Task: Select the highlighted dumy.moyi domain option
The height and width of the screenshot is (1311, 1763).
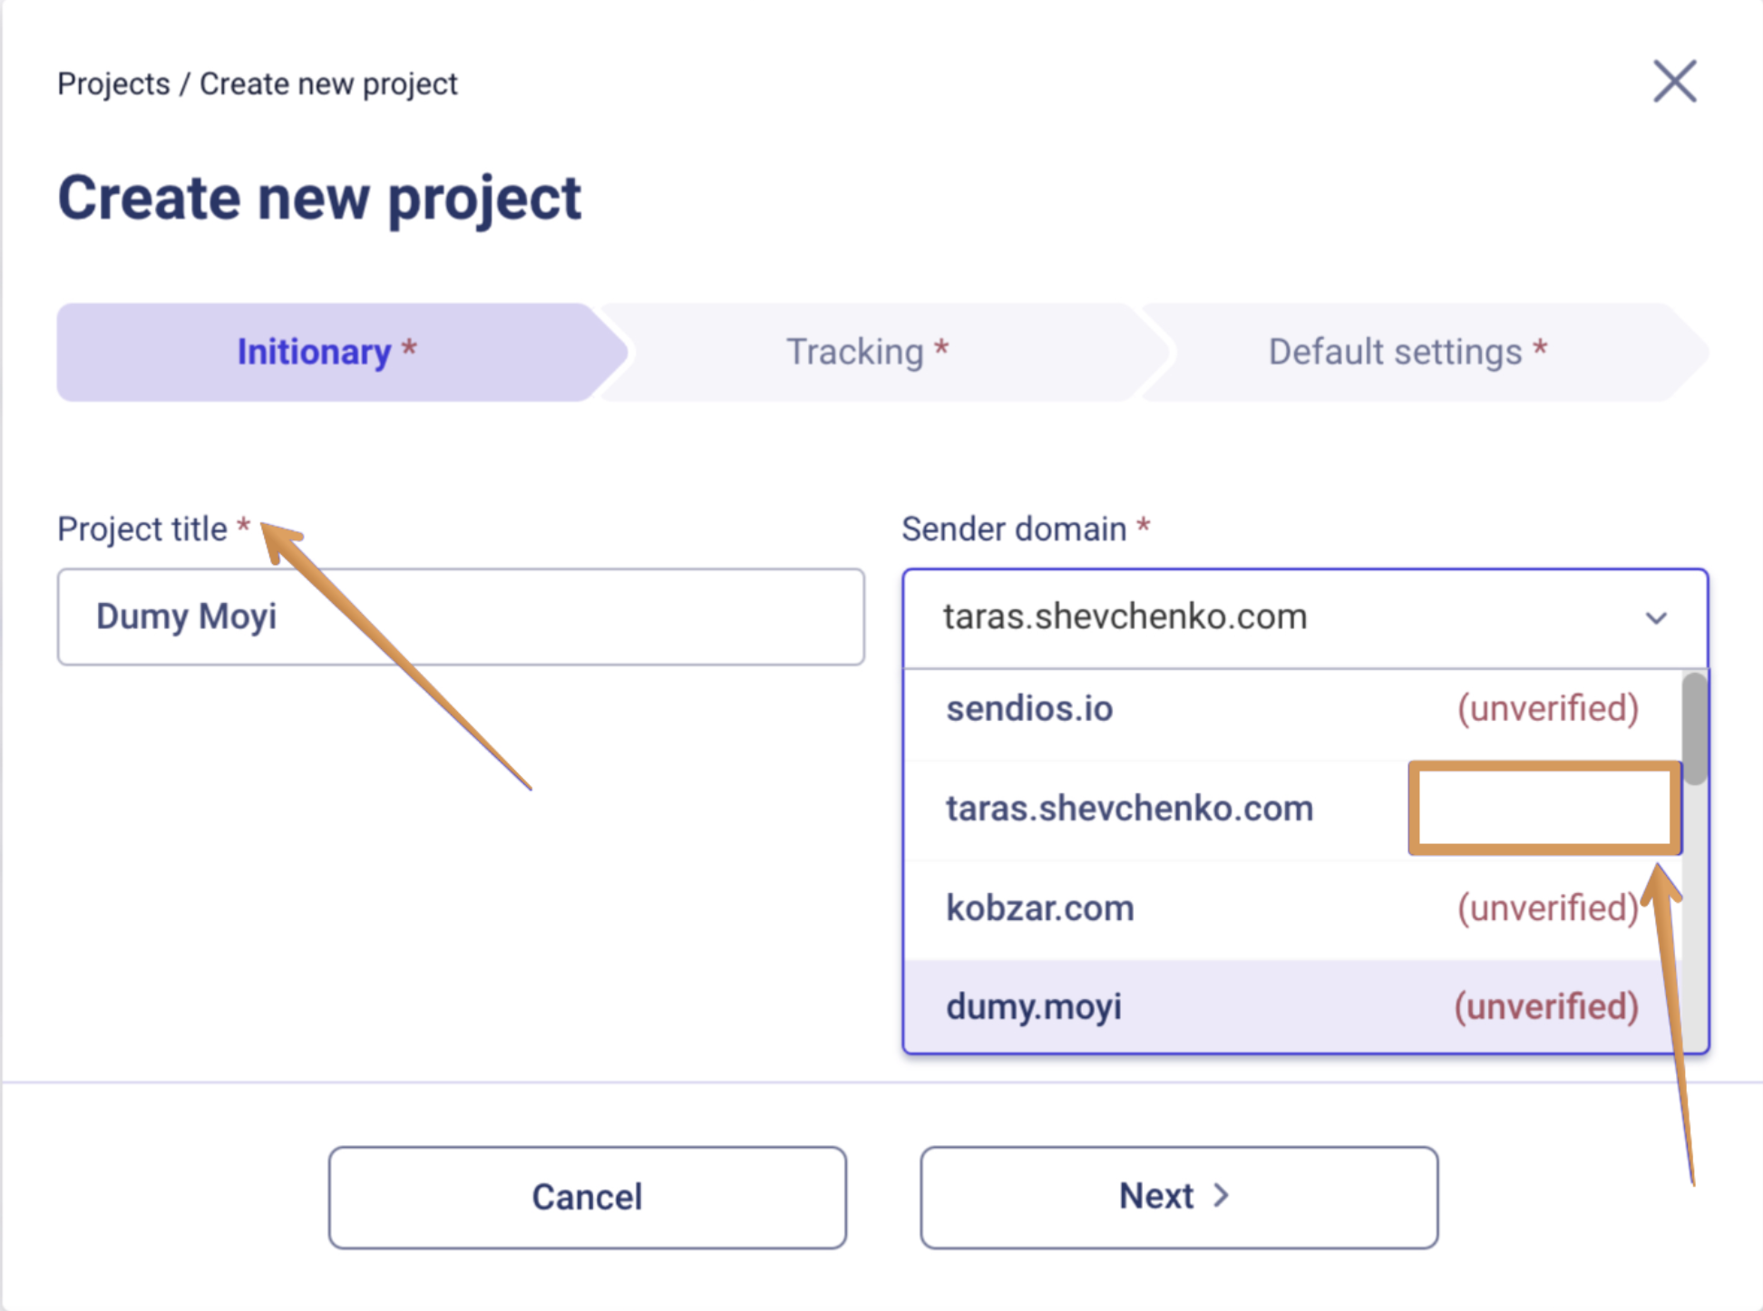Action: [x=1034, y=1007]
